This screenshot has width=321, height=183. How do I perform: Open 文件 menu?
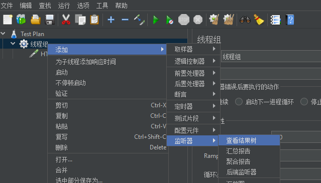pyautogui.click(x=7, y=6)
